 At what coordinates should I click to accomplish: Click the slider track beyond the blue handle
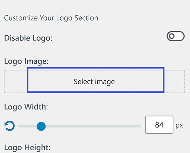click(x=93, y=126)
